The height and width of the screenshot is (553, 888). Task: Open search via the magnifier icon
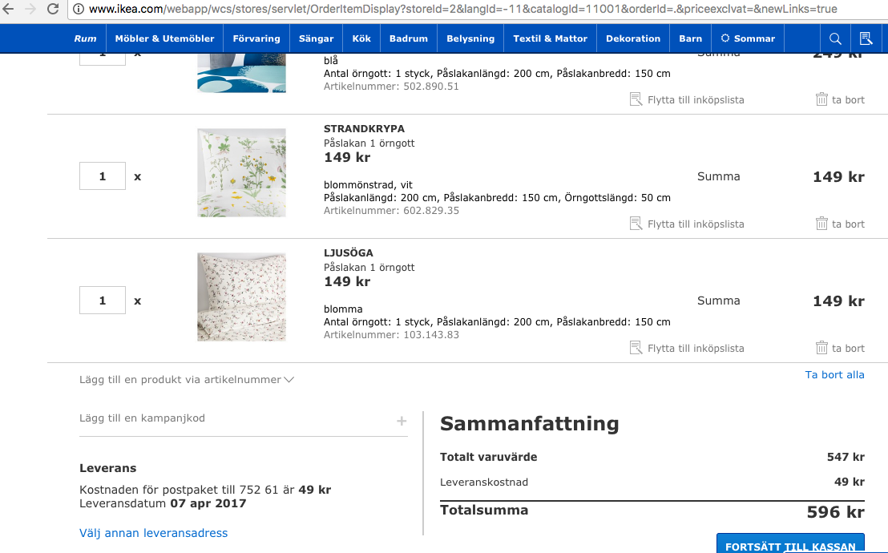pos(835,38)
